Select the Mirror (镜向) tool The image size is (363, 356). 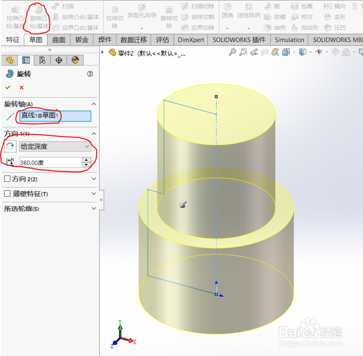(335, 6)
